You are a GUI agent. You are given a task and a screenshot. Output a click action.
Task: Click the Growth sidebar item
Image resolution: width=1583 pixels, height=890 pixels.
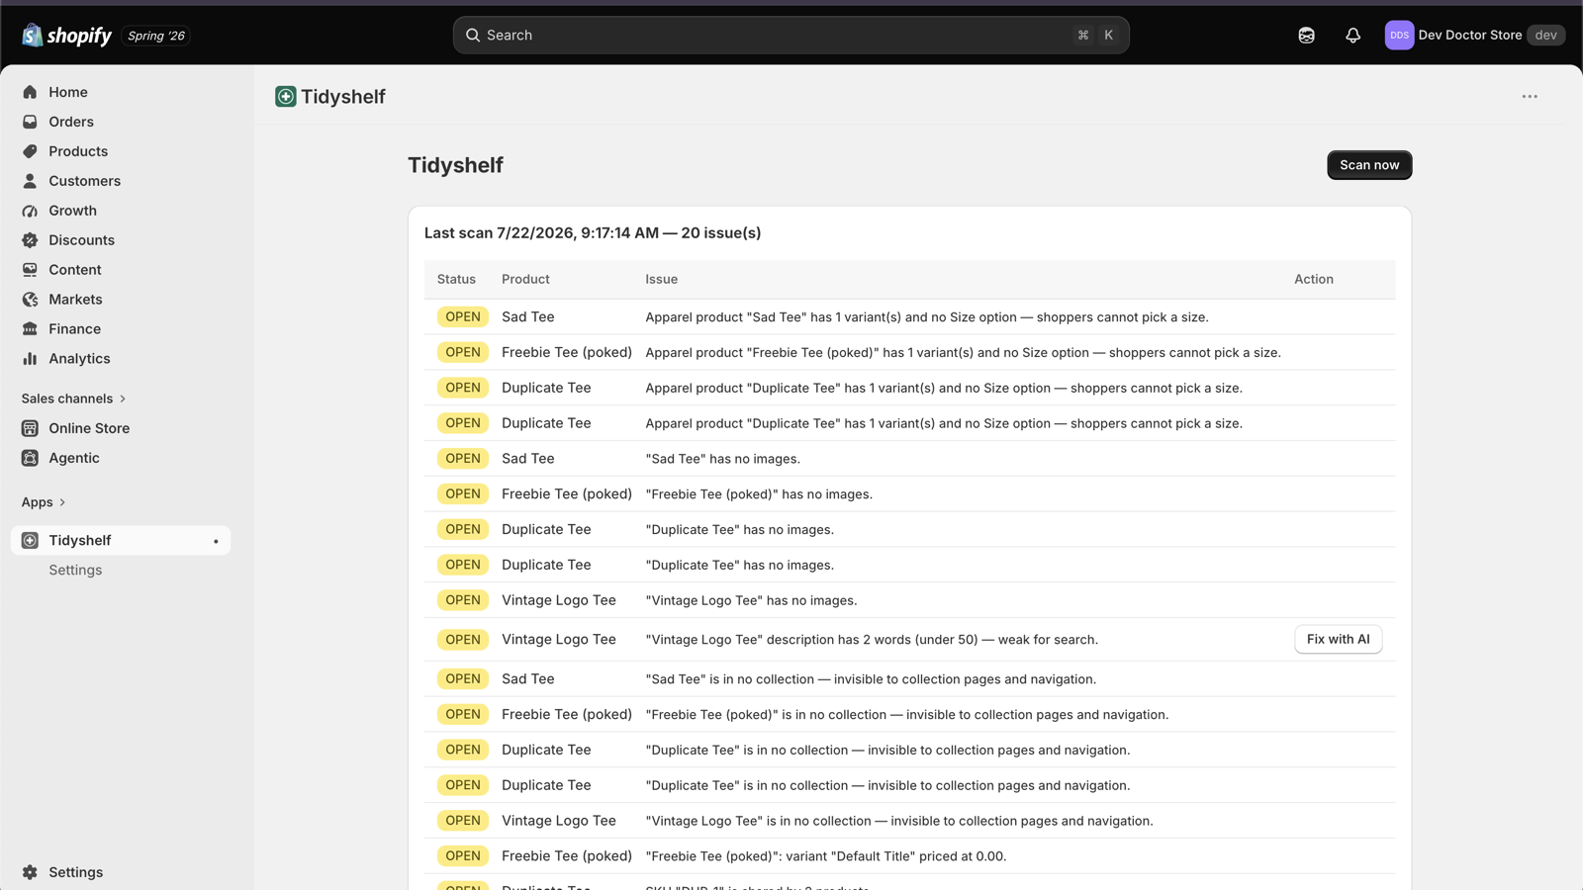pyautogui.click(x=121, y=211)
